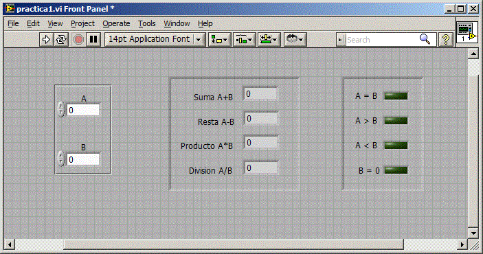Click the horizontal scrollbar thumb

coord(234,245)
